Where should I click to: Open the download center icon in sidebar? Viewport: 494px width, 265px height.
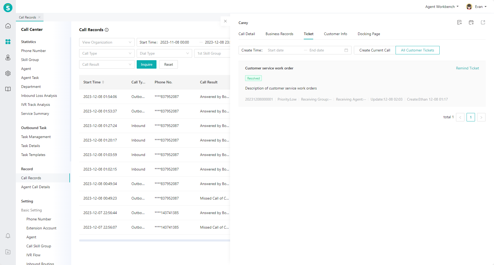[x=8, y=252]
